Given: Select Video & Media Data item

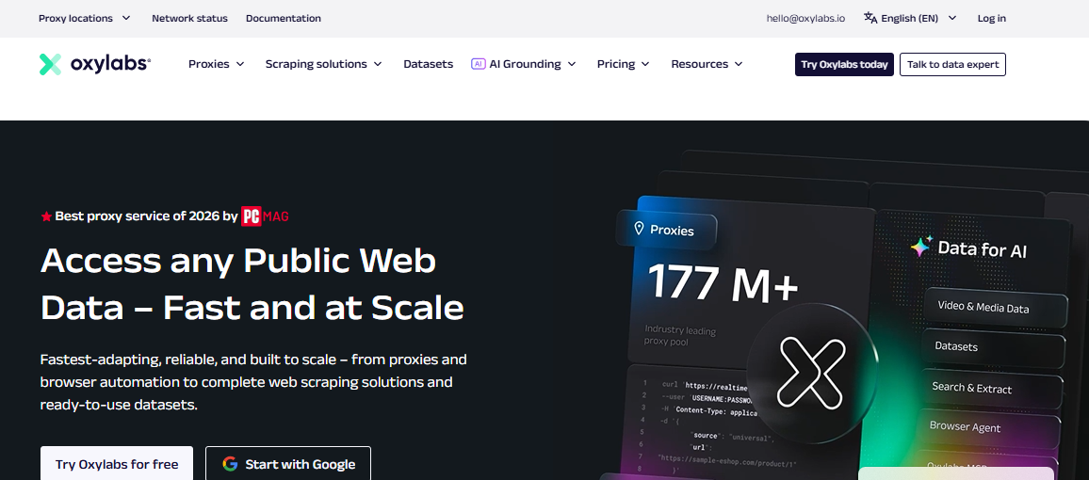Looking at the screenshot, I should point(995,307).
